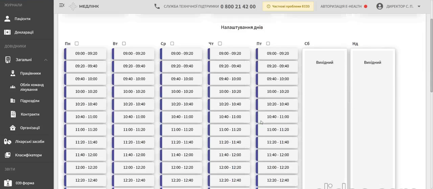Screen dimensions: 433x189
Task: Open Підрозділи menu item
Action: click(30, 101)
